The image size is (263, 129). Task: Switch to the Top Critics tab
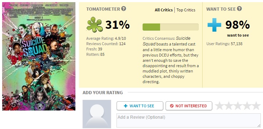(x=186, y=10)
